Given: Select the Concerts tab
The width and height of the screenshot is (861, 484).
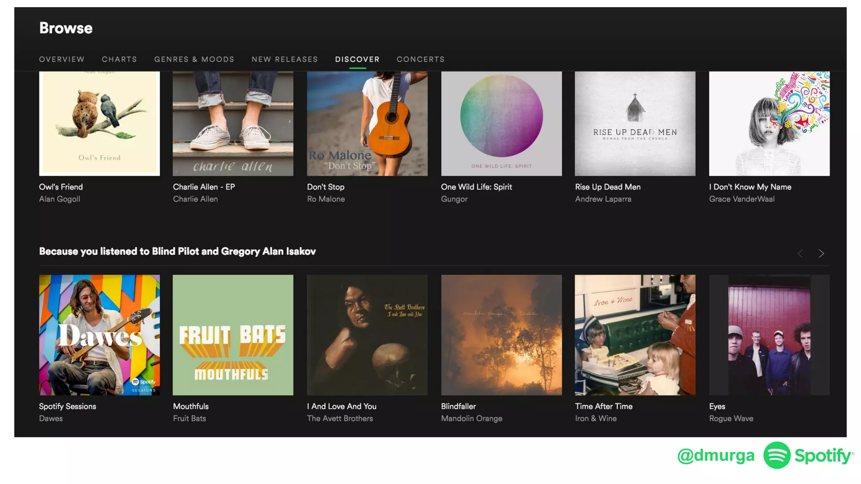Looking at the screenshot, I should click(x=420, y=59).
